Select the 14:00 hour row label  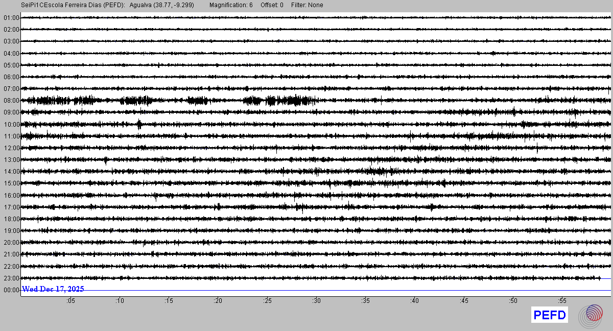pos(11,172)
